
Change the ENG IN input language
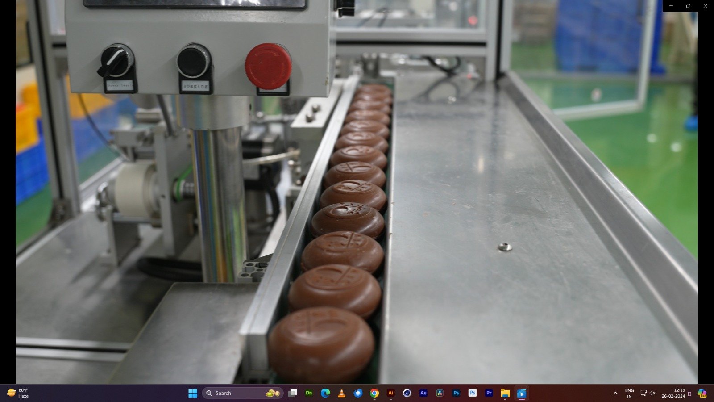[x=629, y=393]
